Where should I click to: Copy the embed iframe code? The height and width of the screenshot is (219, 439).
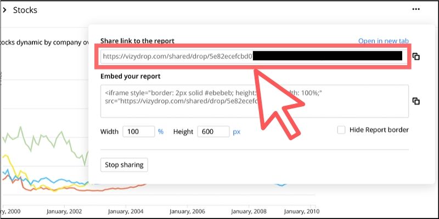tap(416, 101)
